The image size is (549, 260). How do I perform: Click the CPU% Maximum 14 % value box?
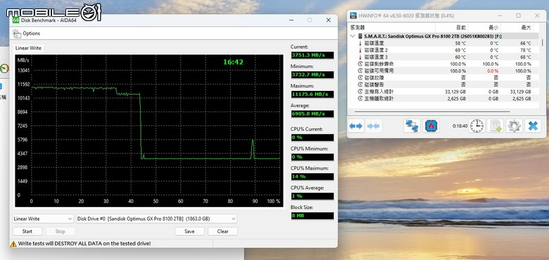point(313,177)
